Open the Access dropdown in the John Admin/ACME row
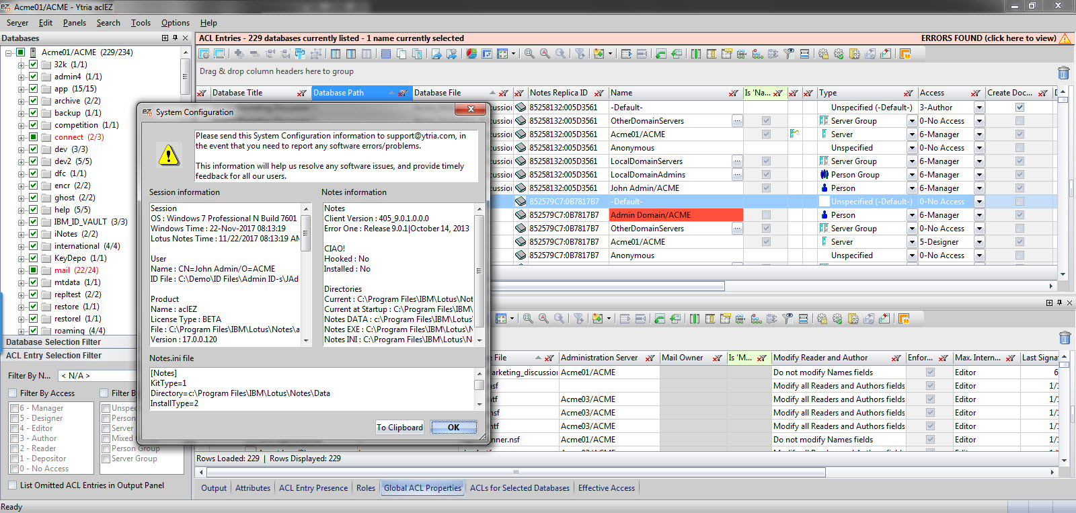The image size is (1076, 513). coord(979,188)
